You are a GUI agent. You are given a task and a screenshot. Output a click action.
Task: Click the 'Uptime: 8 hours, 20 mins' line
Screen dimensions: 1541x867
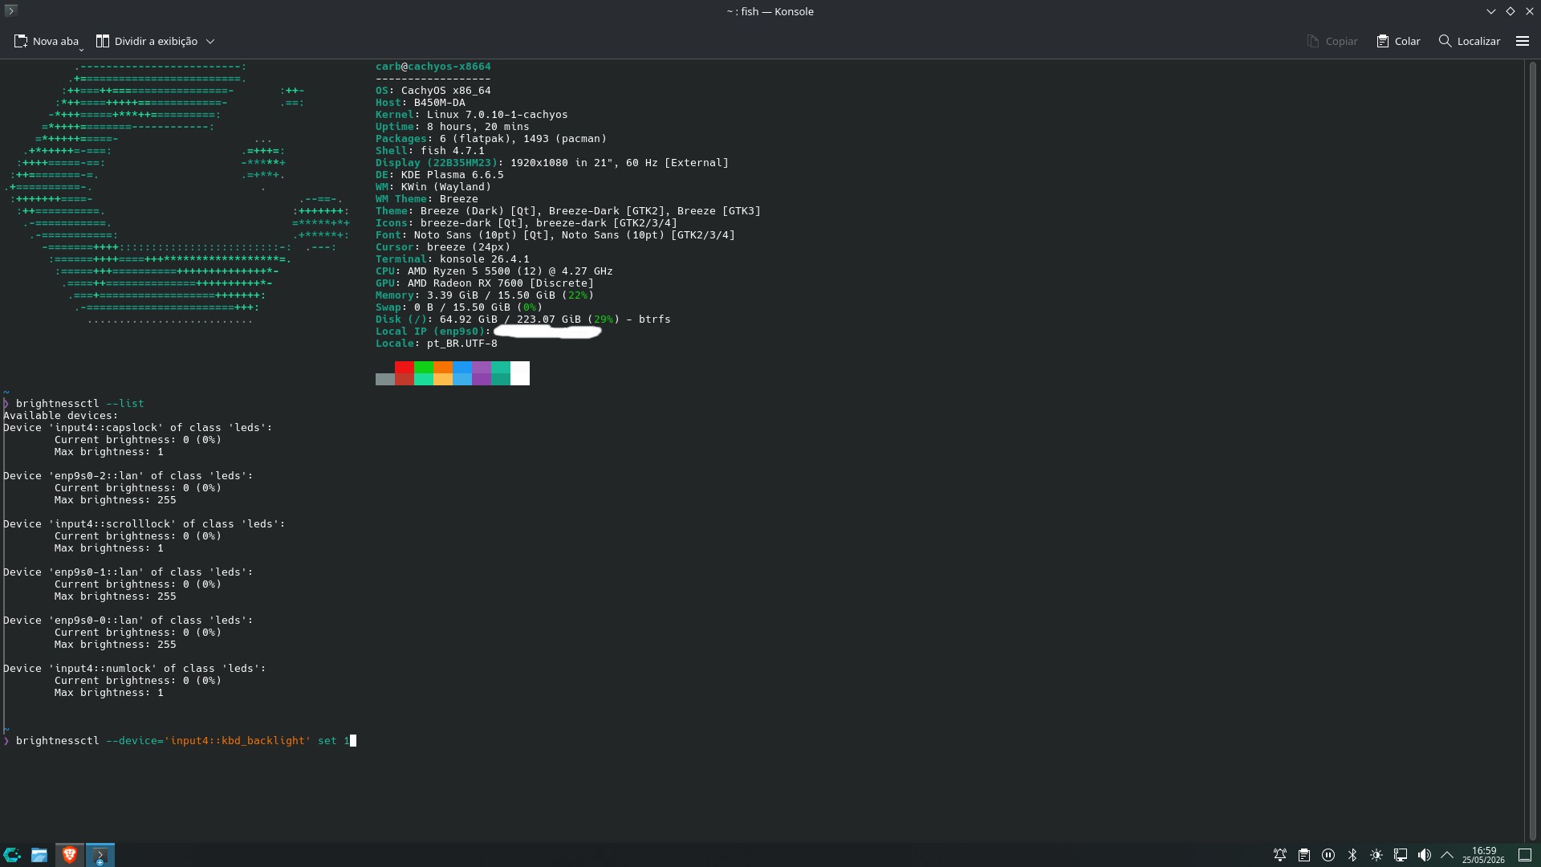(453, 127)
